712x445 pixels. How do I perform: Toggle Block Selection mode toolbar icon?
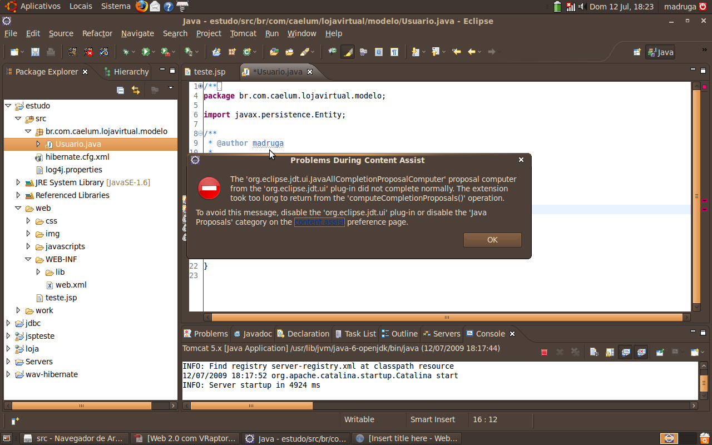point(379,52)
